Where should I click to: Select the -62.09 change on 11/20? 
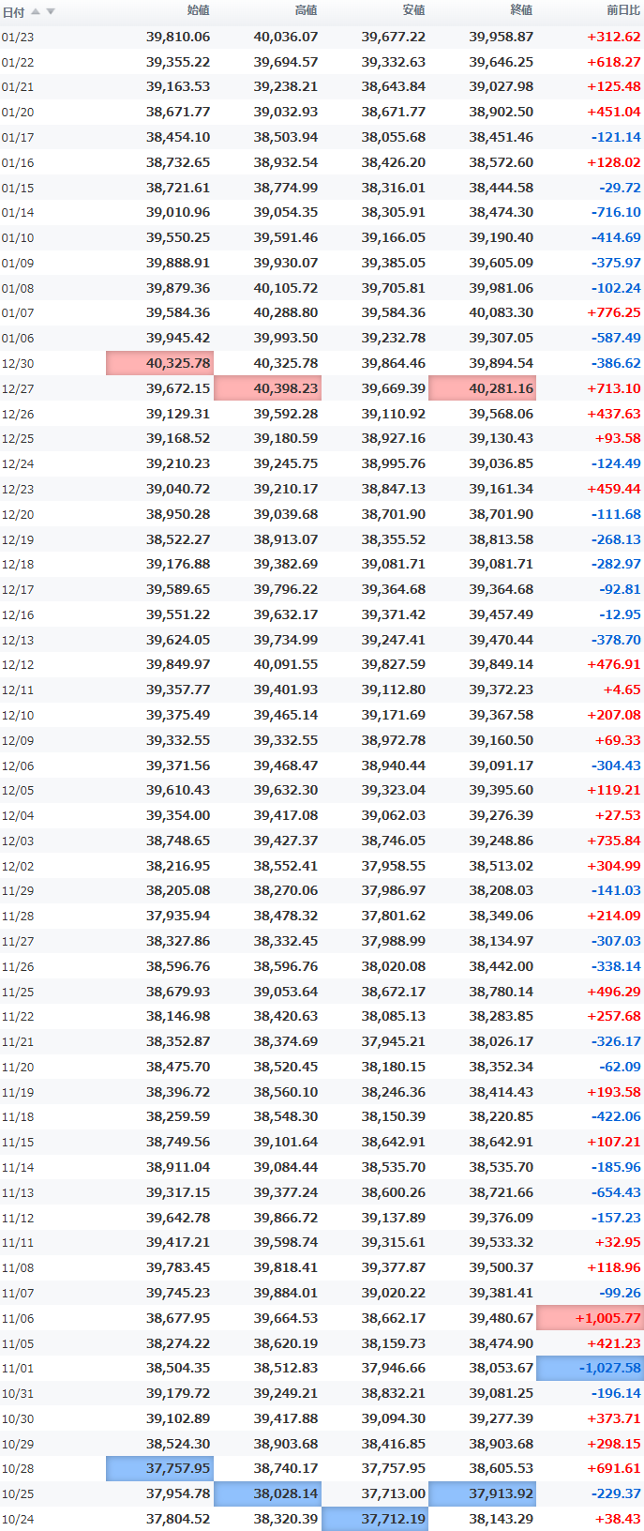coord(620,1067)
